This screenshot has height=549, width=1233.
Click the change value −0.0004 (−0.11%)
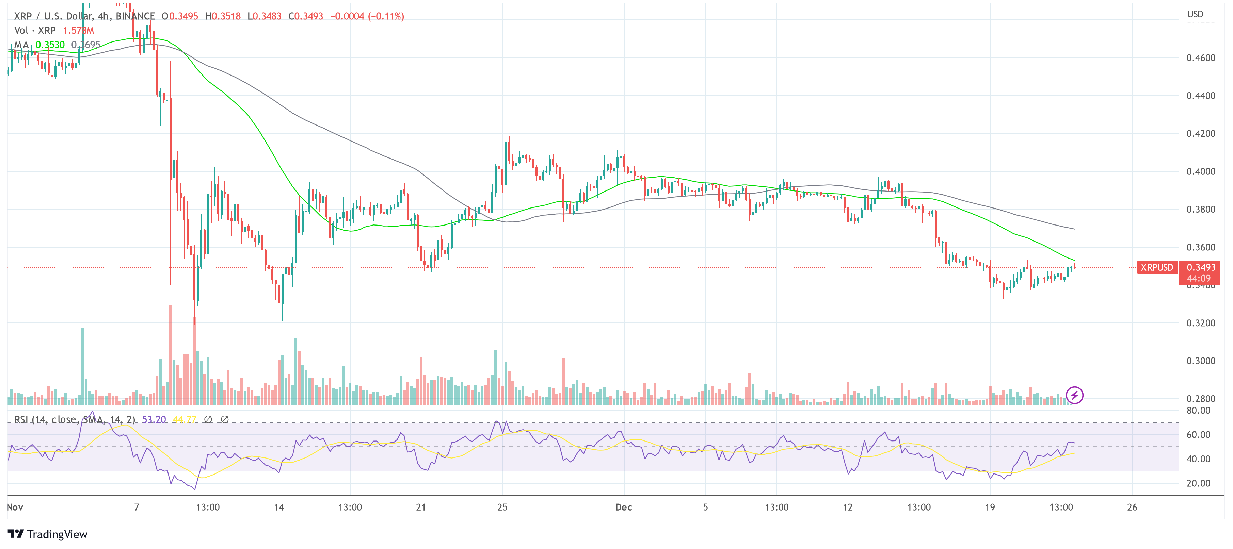coord(367,16)
